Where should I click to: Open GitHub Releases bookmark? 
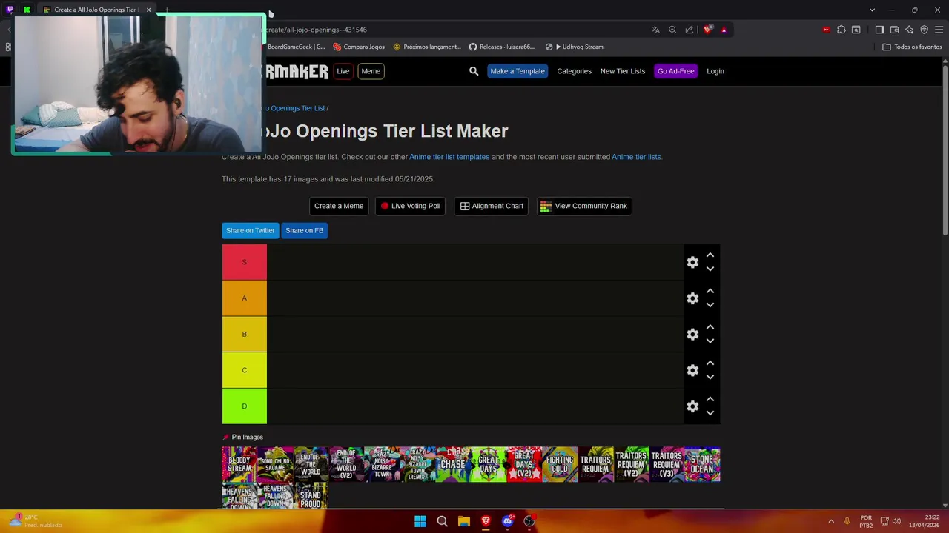[x=501, y=47]
